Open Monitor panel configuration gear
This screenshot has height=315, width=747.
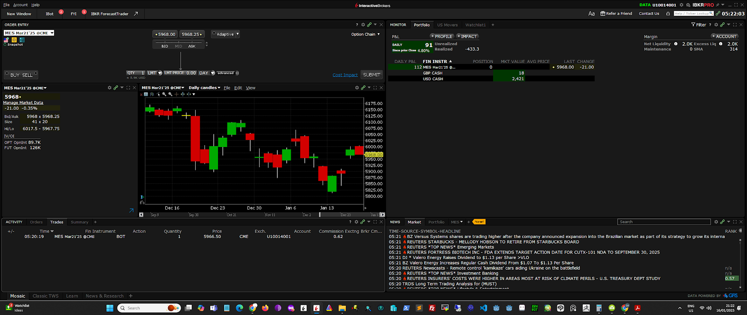point(716,25)
